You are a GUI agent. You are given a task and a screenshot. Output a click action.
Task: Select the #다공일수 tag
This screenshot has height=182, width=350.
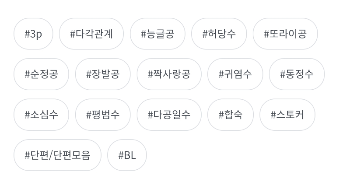point(169,115)
